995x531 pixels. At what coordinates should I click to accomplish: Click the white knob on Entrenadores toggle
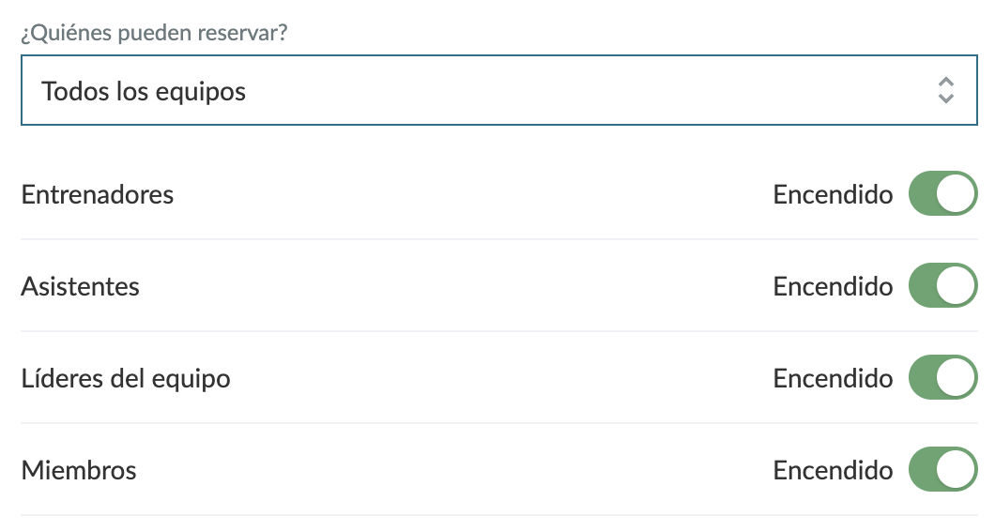pos(957,194)
